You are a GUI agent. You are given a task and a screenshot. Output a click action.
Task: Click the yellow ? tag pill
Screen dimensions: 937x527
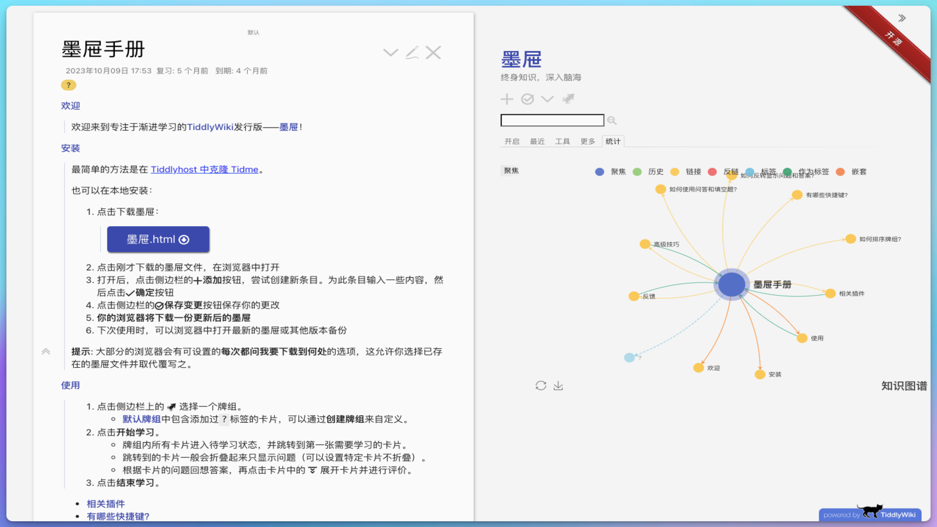pyautogui.click(x=69, y=85)
